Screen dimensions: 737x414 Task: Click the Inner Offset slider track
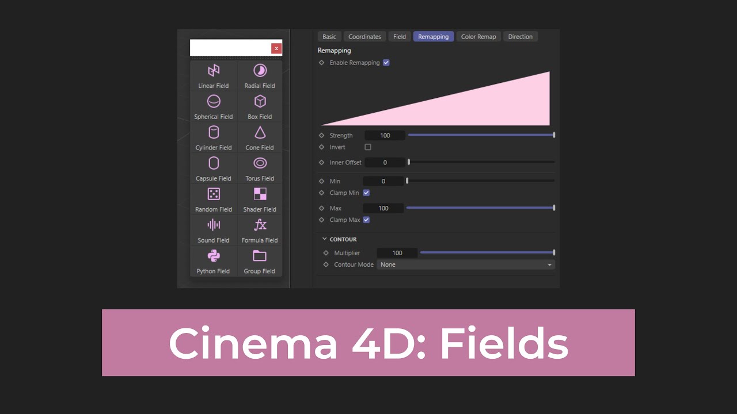tap(481, 162)
